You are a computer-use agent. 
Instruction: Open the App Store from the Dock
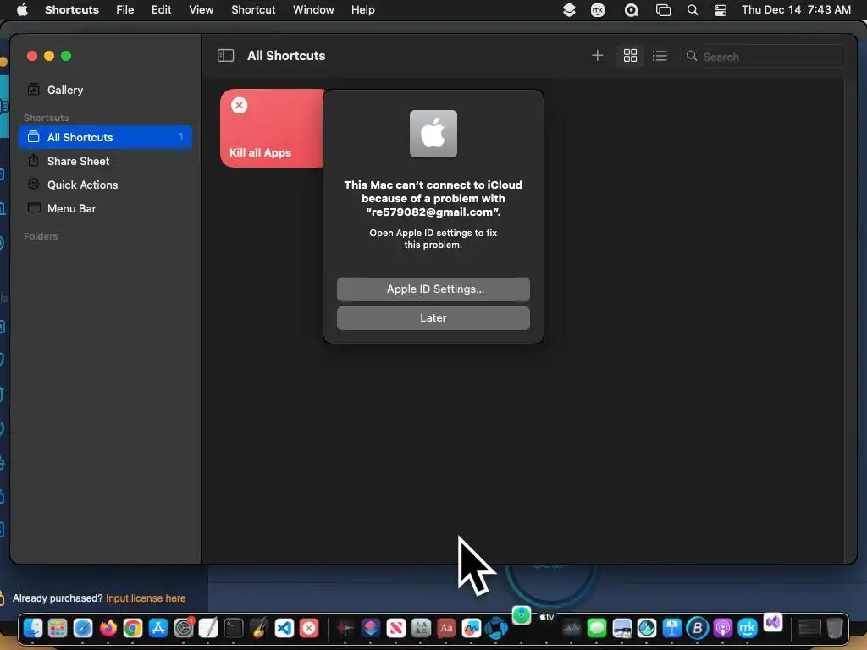[x=158, y=628]
